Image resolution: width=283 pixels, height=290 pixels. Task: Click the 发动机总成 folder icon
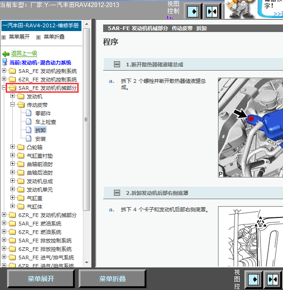tap(21, 181)
